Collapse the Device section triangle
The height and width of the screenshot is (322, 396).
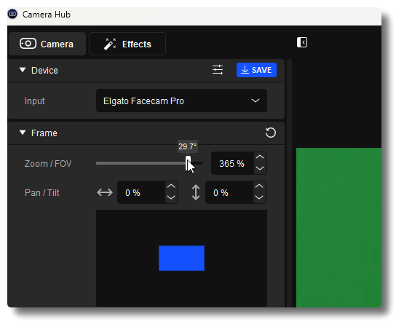(23, 70)
